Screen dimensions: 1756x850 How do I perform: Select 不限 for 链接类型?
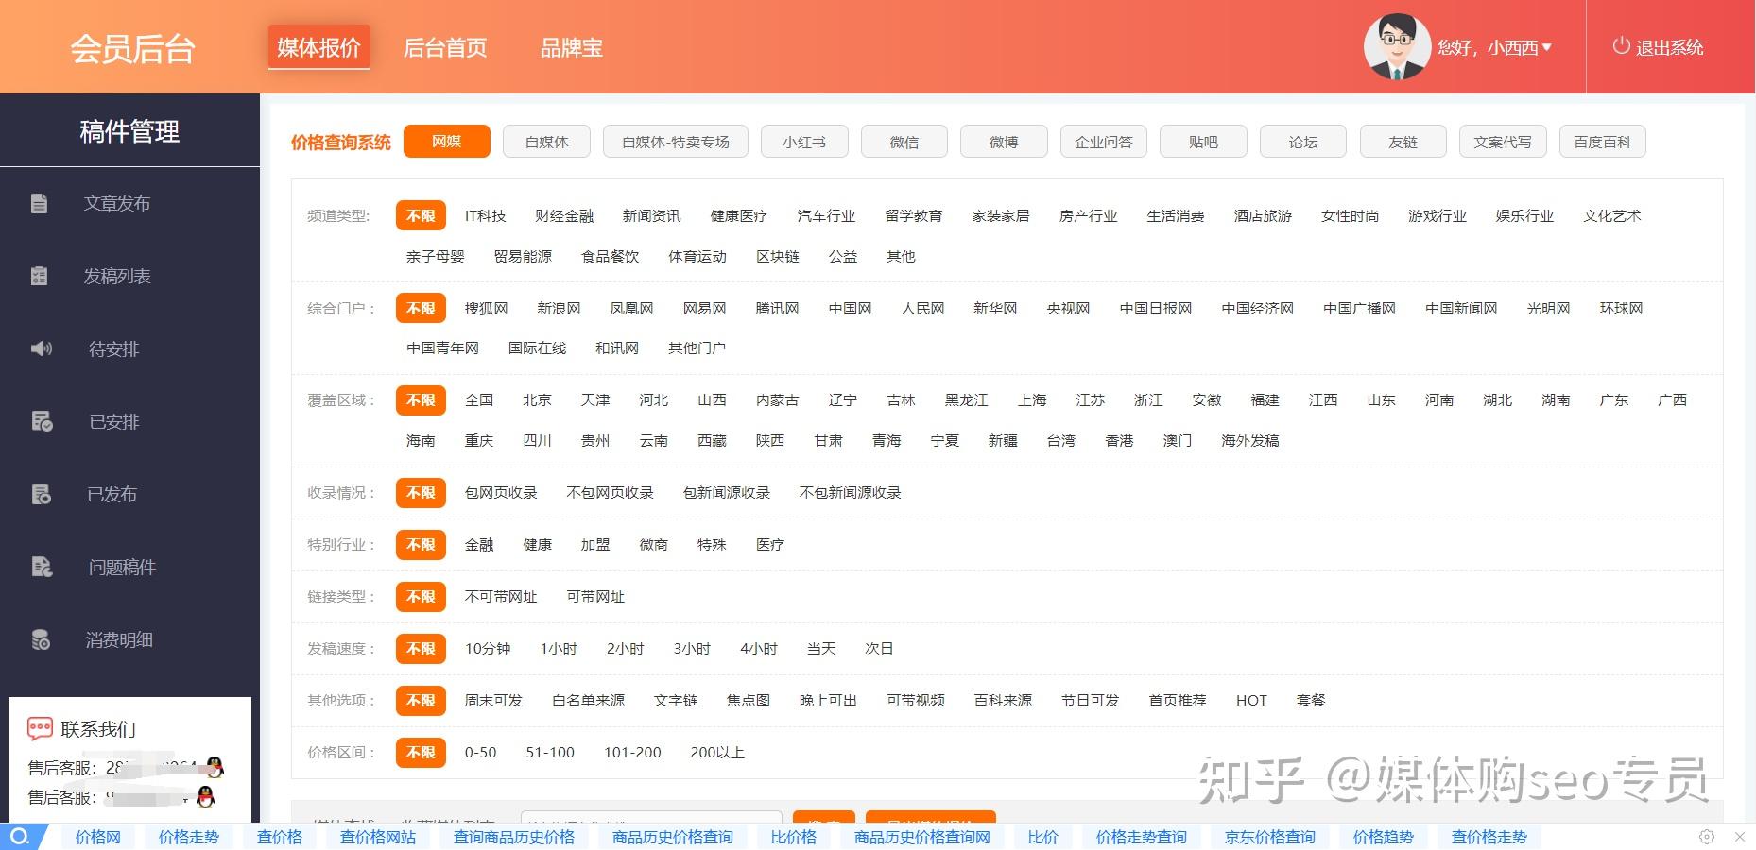pos(421,596)
